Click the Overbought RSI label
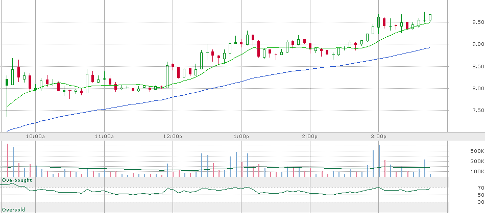 pyautogui.click(x=17, y=180)
